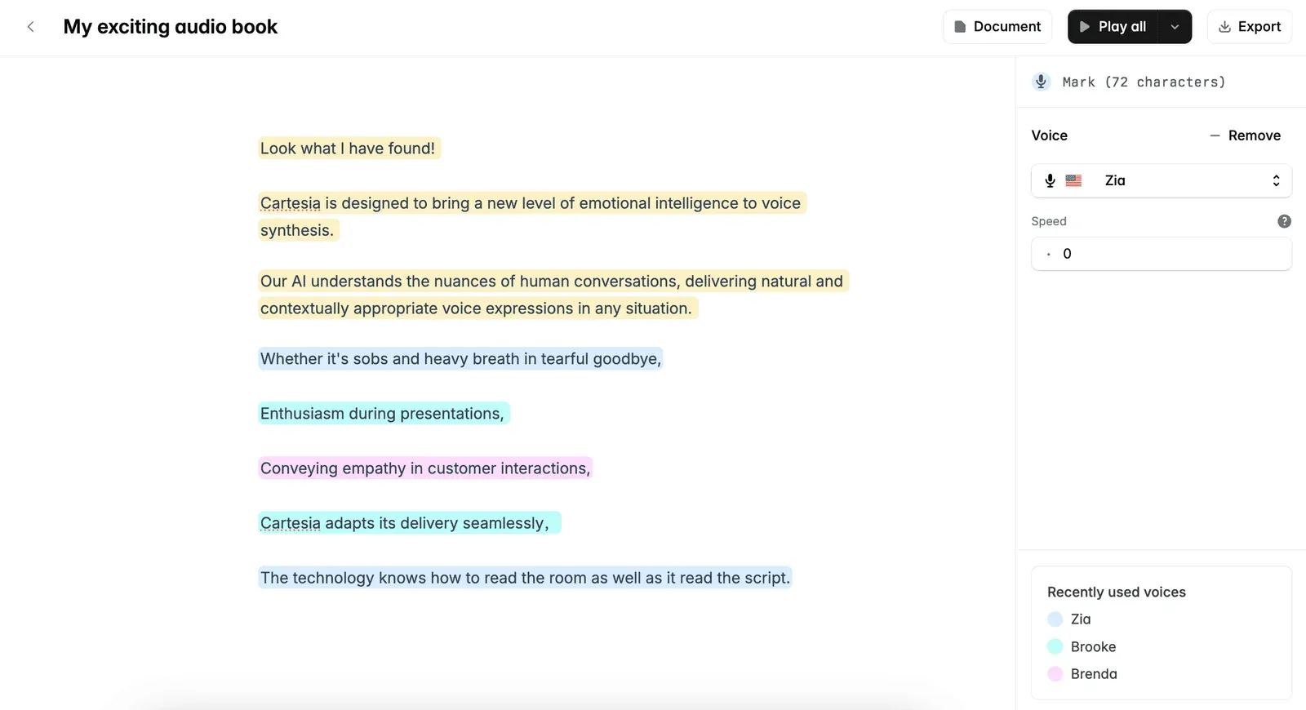Select the 'Enthusiasm during presentations,' line
This screenshot has height=710, width=1306.
384,414
